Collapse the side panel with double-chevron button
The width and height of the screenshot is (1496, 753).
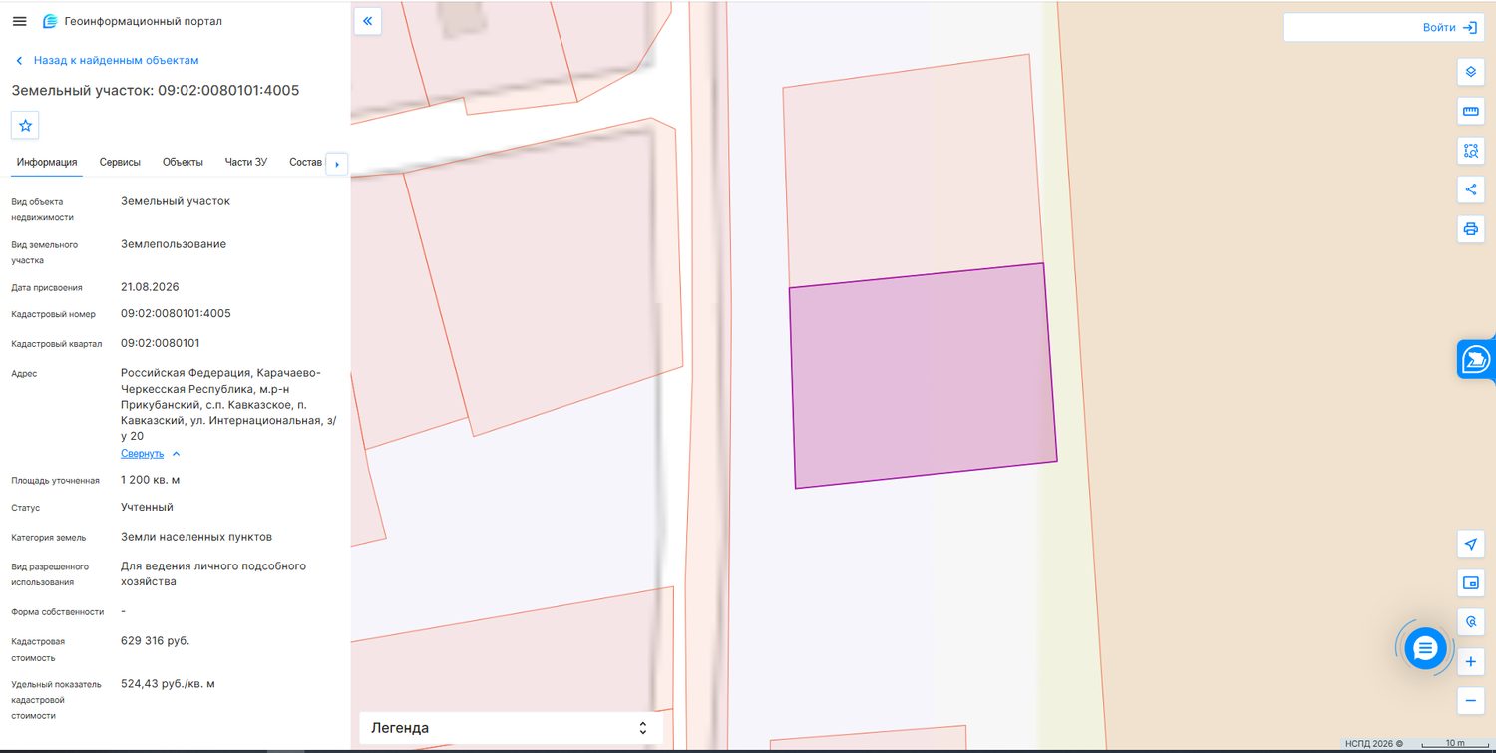[368, 21]
